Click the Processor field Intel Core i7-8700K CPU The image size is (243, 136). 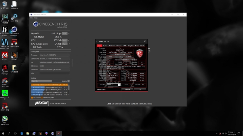[x=55, y=55]
